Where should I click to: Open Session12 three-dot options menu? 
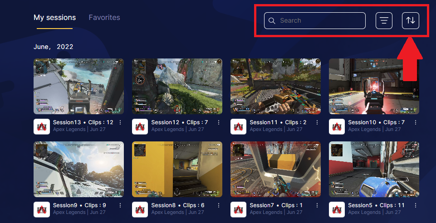click(x=219, y=122)
